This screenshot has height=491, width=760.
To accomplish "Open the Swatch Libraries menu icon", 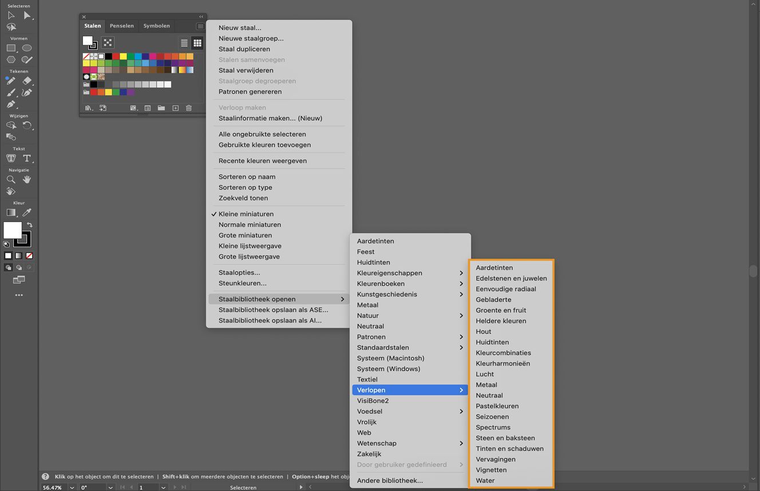I will click(x=89, y=108).
